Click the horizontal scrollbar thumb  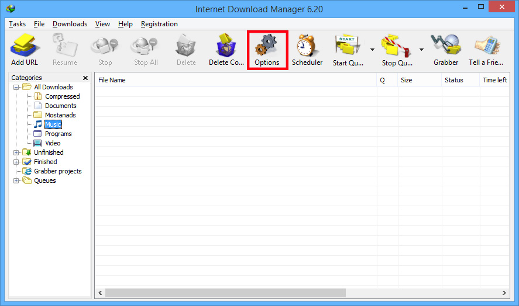pyautogui.click(x=225, y=293)
